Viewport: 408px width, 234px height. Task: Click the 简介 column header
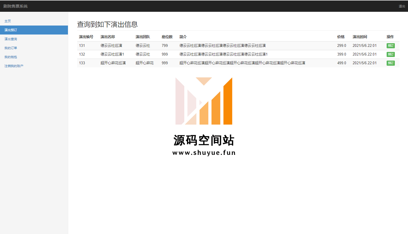pos(183,37)
